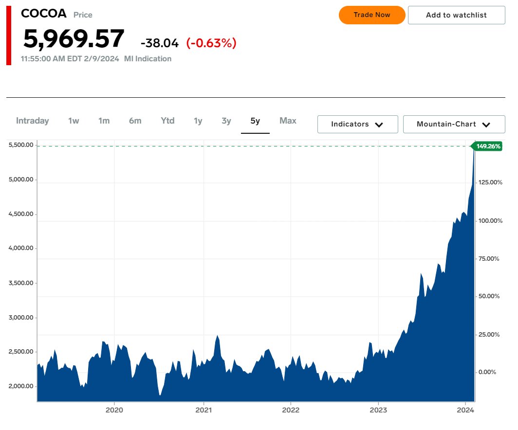Image resolution: width=518 pixels, height=430 pixels.
Task: Click the green 149.26% performance badge
Action: pos(487,146)
